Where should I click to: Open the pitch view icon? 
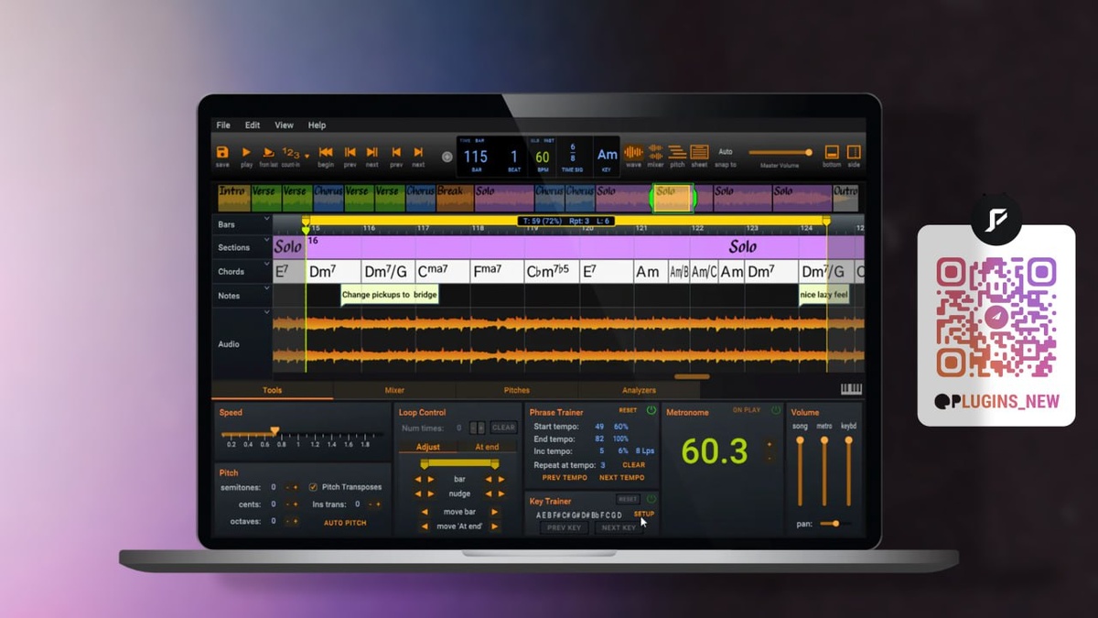tap(677, 152)
